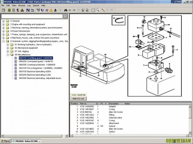This screenshot has height=144, width=193.
Task: Click the search go button beside the input field
Action: coord(65,16)
